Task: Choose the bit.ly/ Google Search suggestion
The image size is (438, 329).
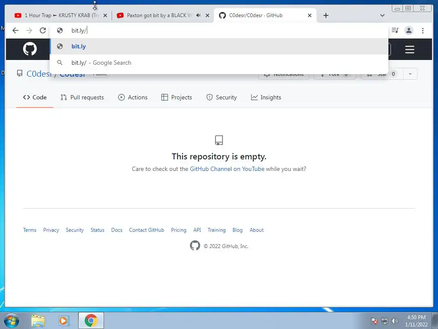Action: 219,63
